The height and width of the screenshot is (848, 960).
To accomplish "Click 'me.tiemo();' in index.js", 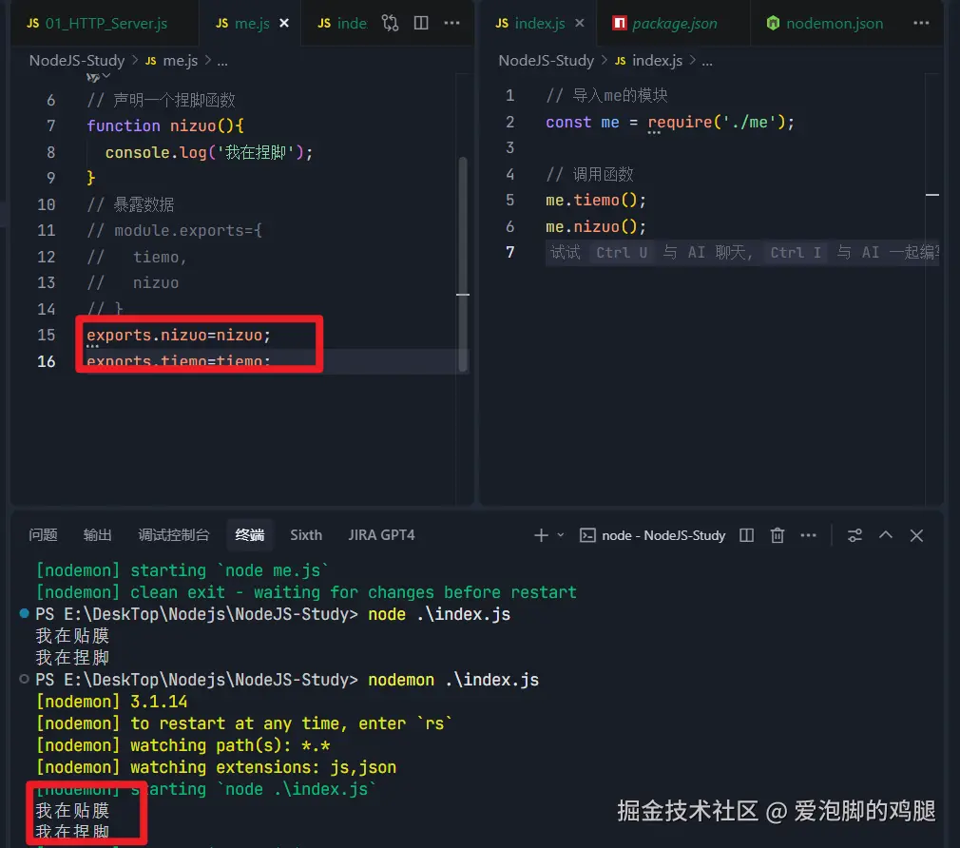I will 596,201.
